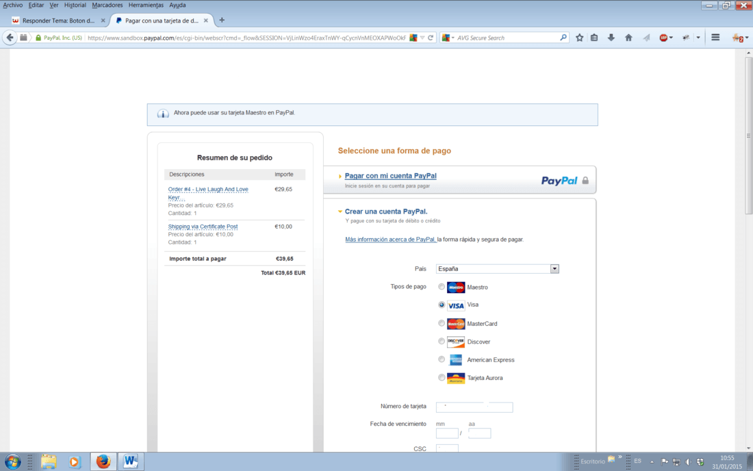Click the Adblock Plus ABP icon

point(663,38)
